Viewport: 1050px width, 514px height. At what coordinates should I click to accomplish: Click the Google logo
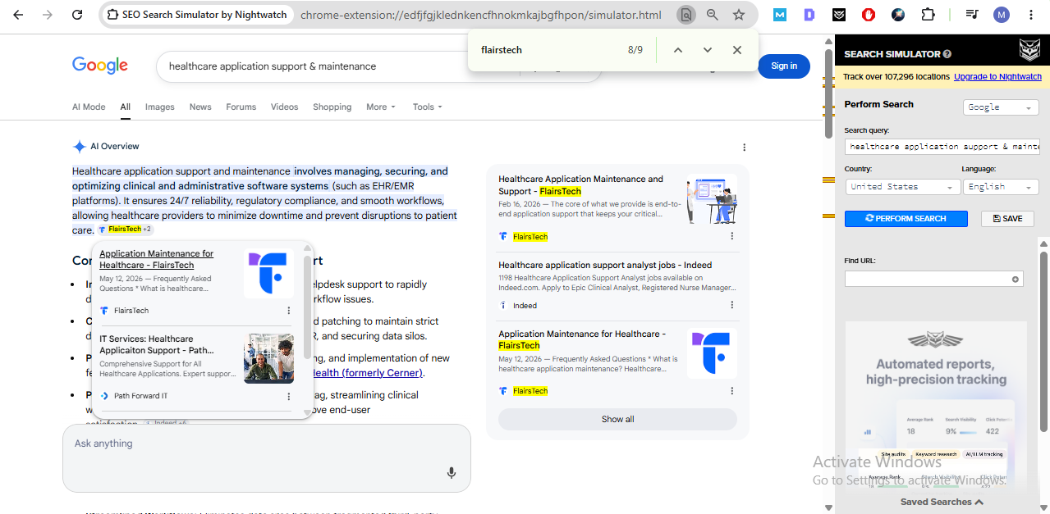click(100, 66)
